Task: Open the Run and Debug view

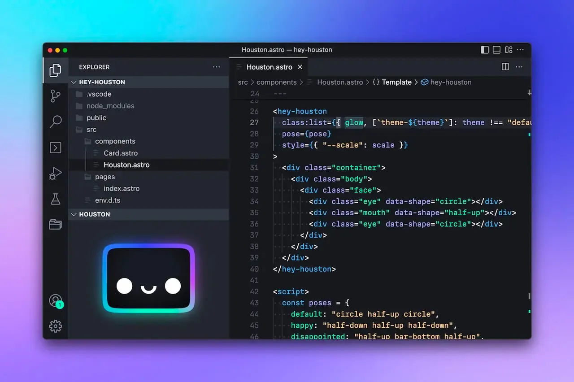Action: tap(55, 174)
